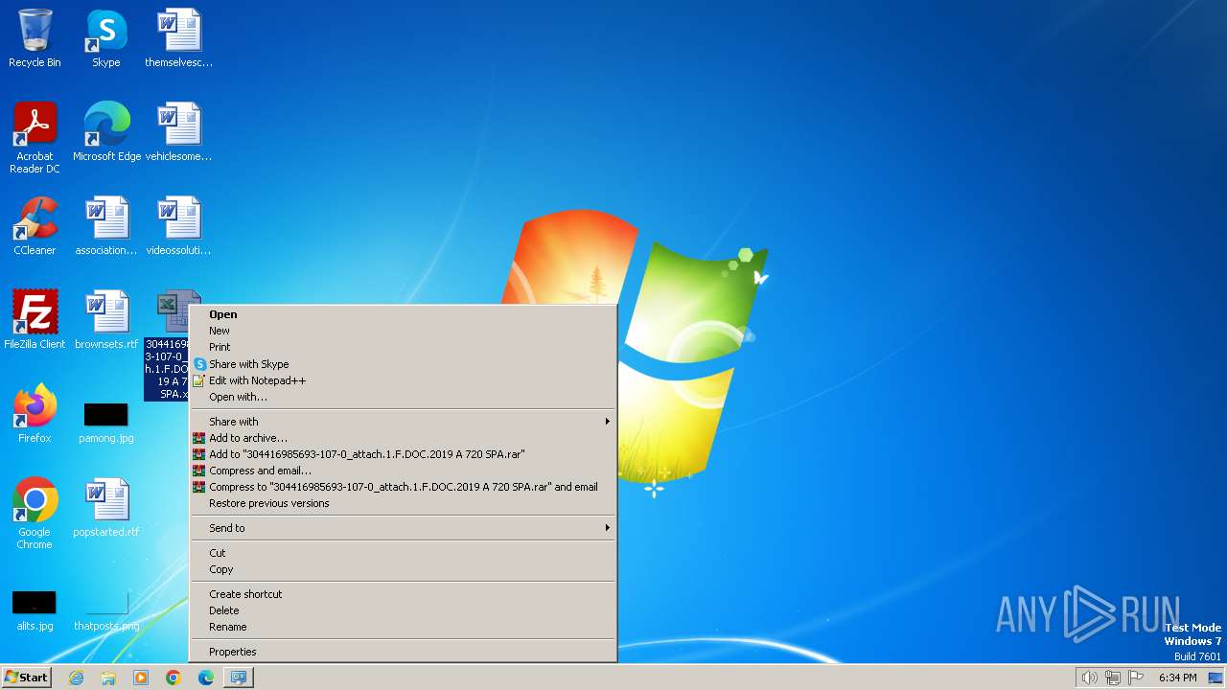
Task: Select the Acrobat Reader DC shortcut
Action: (x=35, y=138)
